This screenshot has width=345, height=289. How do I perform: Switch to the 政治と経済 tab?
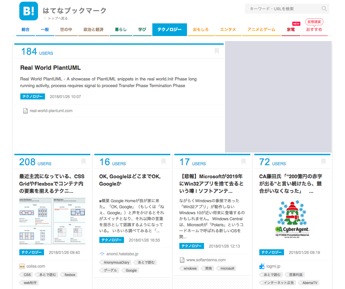tap(94, 29)
